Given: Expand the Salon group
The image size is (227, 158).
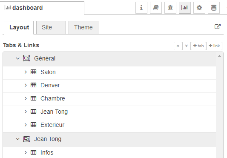Looking at the screenshot, I should [x=26, y=72].
